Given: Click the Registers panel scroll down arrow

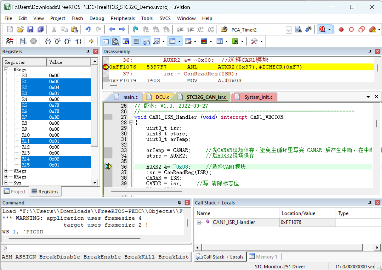Looking at the screenshot, I should [x=95, y=182].
